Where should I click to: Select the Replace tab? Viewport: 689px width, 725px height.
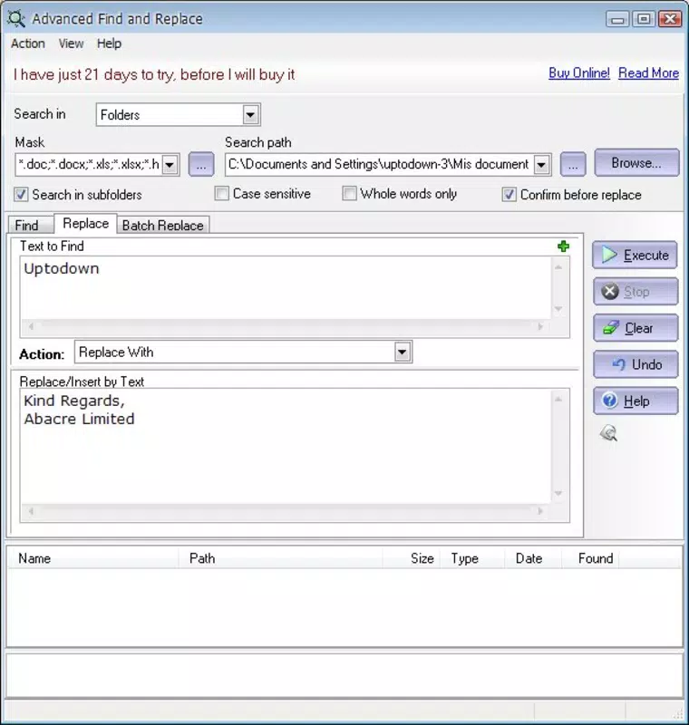tap(85, 223)
